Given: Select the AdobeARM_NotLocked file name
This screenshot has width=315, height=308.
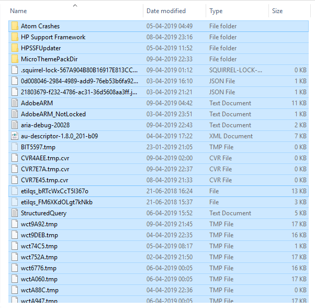Looking at the screenshot, I should [x=53, y=114].
